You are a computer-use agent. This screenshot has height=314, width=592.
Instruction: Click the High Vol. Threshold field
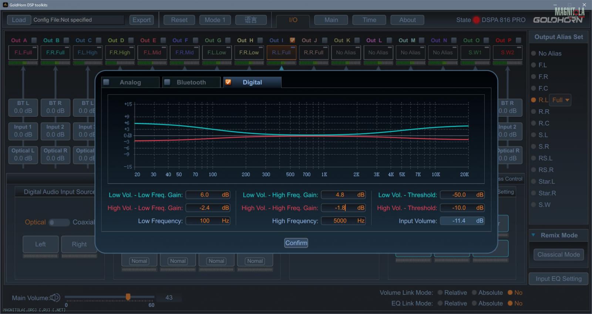[x=462, y=208]
